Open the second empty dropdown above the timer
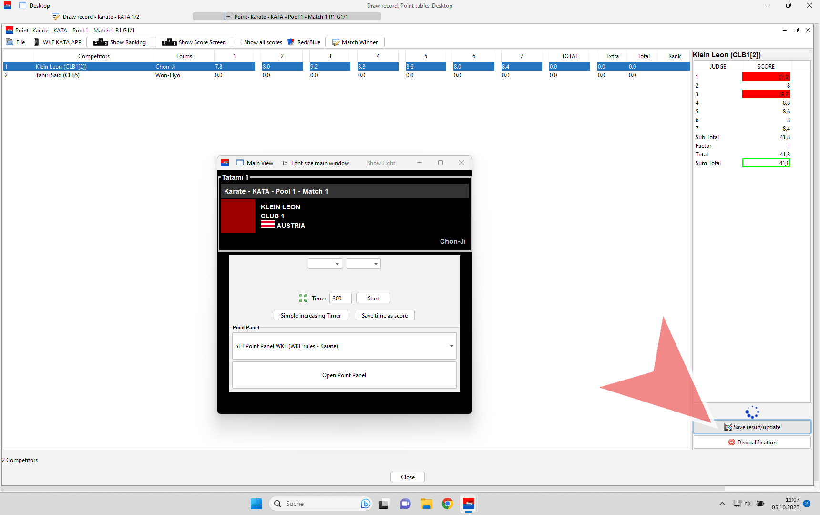This screenshot has height=515, width=820. [x=363, y=264]
